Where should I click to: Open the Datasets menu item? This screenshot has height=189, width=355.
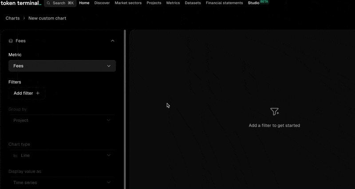pyautogui.click(x=193, y=3)
